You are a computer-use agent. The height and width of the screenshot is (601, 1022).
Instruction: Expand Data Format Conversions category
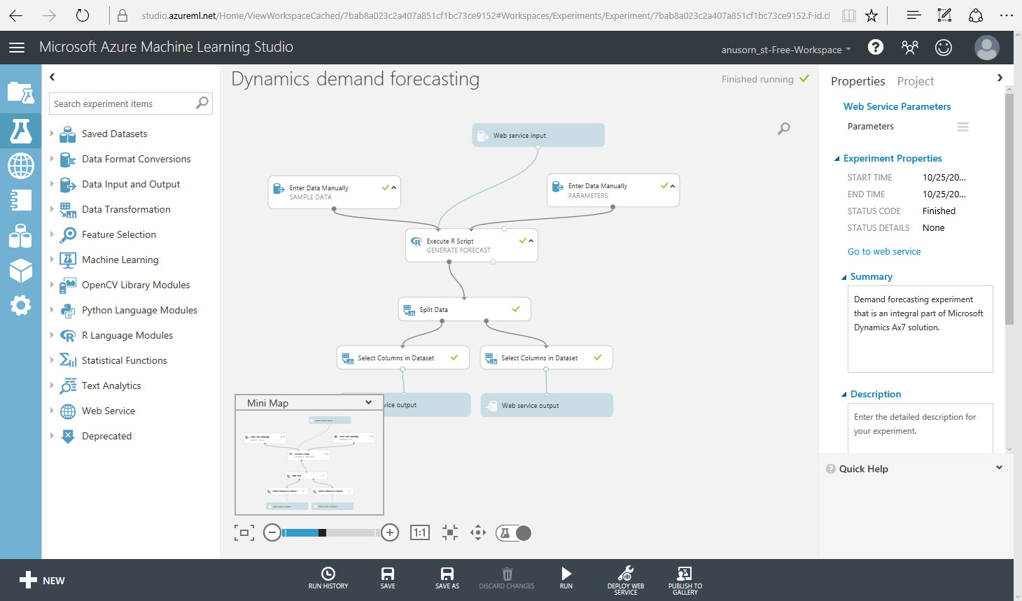(52, 158)
